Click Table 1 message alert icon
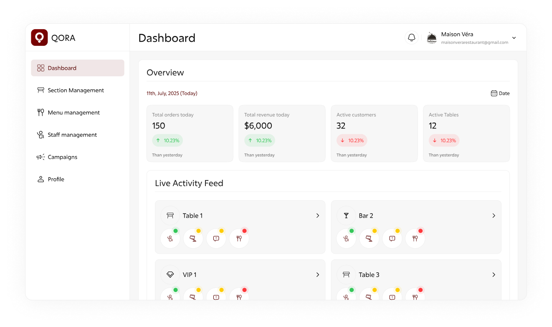552x327 pixels. coord(216,239)
